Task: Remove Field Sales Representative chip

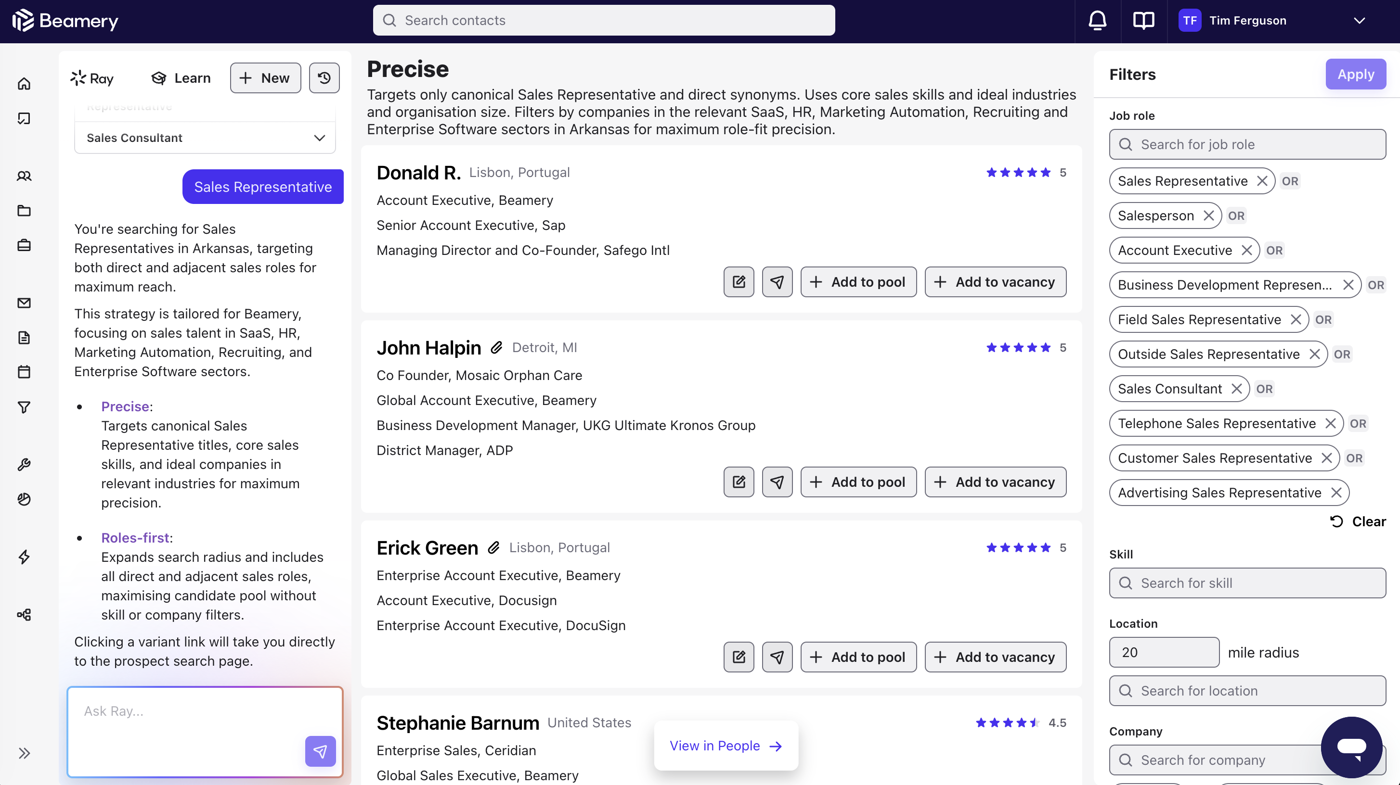Action: point(1296,319)
